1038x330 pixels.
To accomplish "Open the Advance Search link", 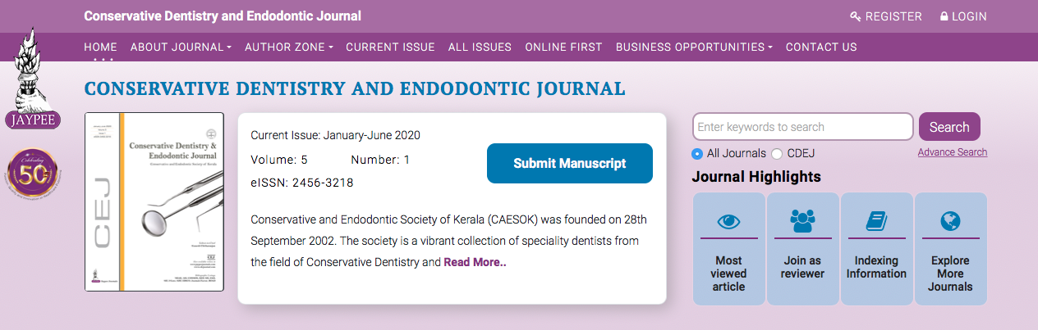I will pos(952,152).
